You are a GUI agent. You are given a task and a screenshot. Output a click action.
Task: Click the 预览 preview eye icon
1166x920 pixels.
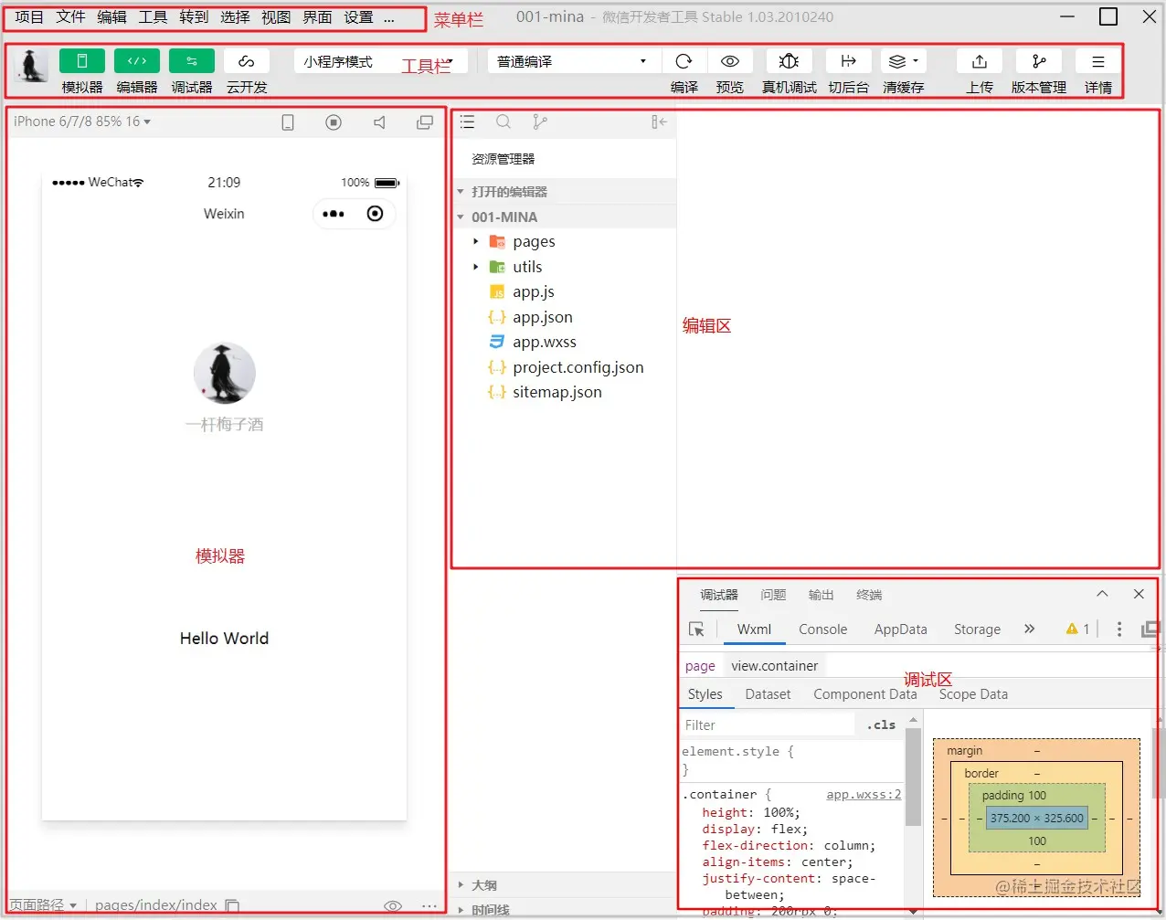click(729, 61)
